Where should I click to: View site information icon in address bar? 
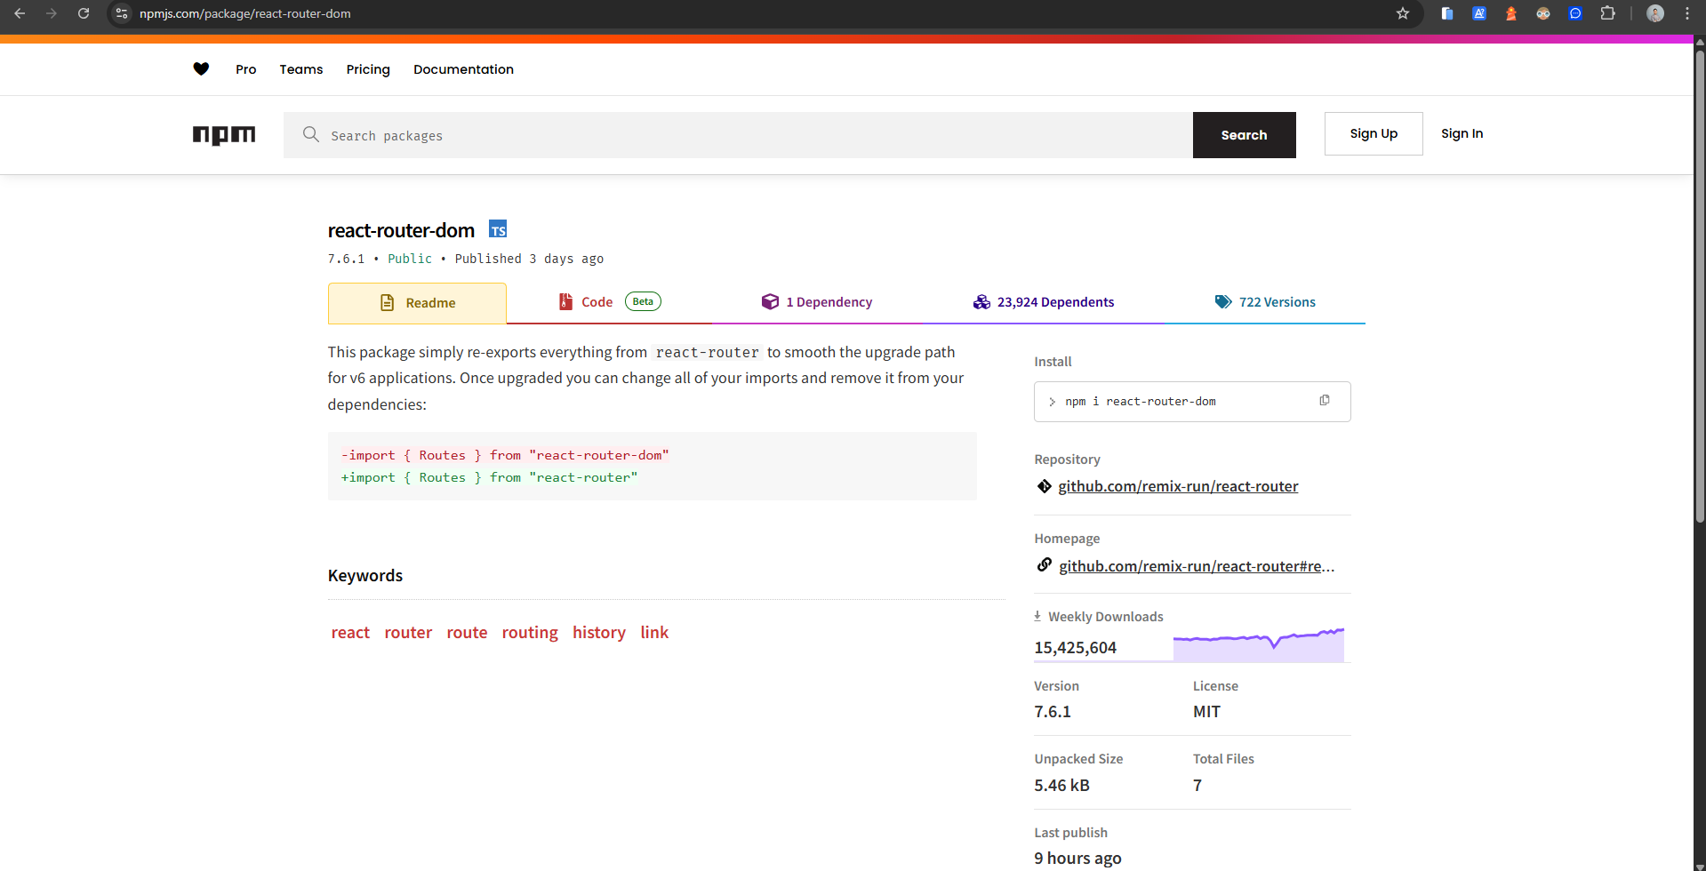point(123,13)
